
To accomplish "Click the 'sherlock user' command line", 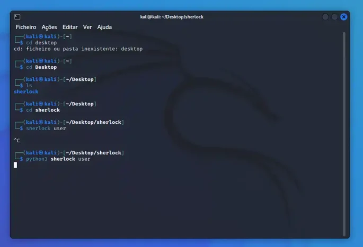I will (46, 129).
